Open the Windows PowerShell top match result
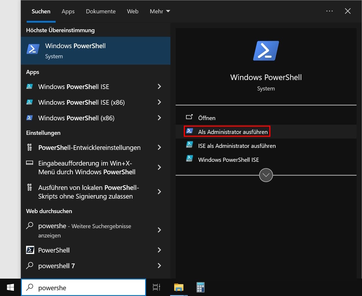The image size is (362, 296). pos(96,51)
